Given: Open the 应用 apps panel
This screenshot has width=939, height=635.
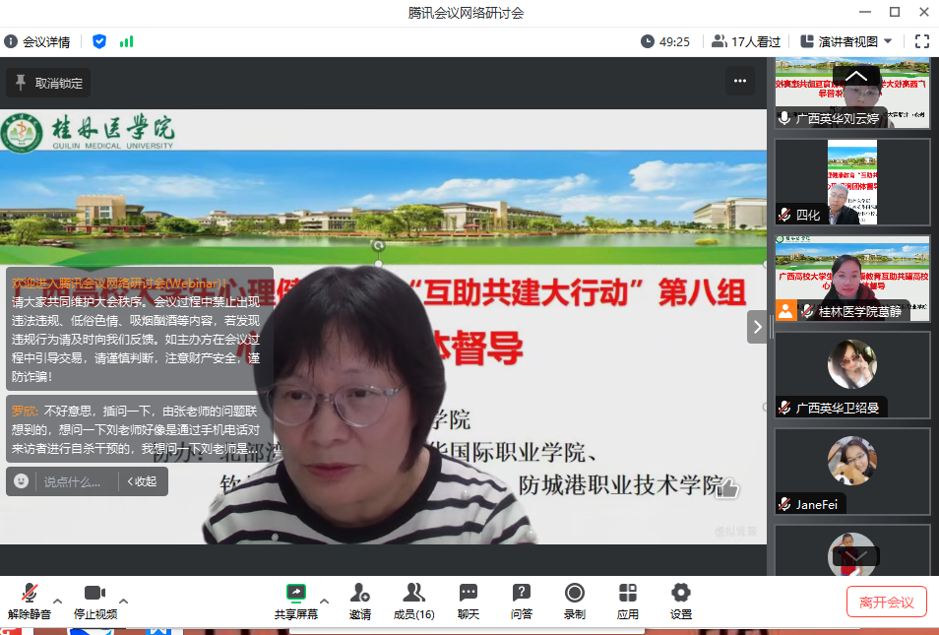Looking at the screenshot, I should [628, 602].
